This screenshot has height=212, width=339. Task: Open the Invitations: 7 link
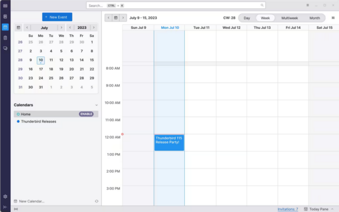(x=288, y=209)
